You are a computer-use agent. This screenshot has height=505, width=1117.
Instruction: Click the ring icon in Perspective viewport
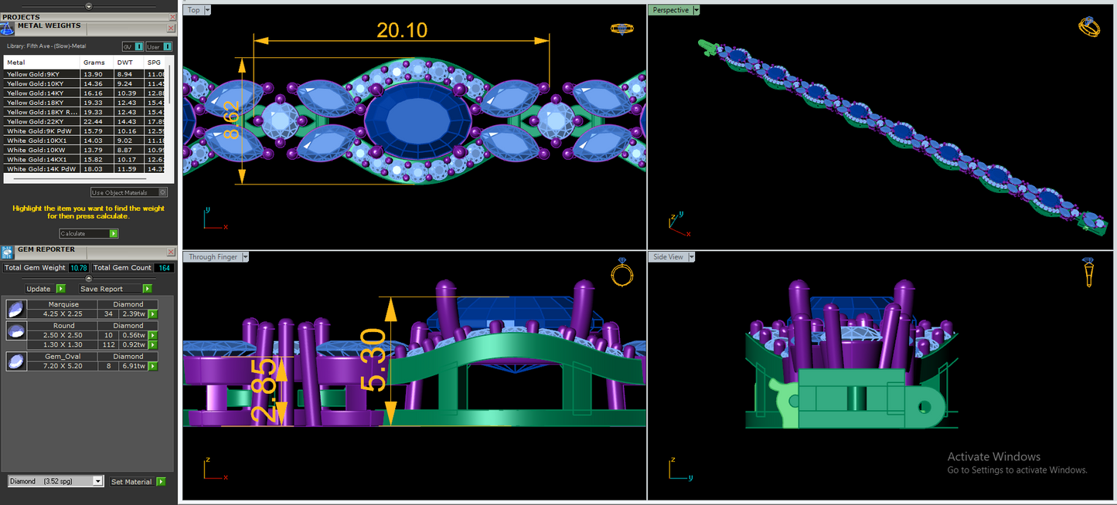click(1090, 27)
